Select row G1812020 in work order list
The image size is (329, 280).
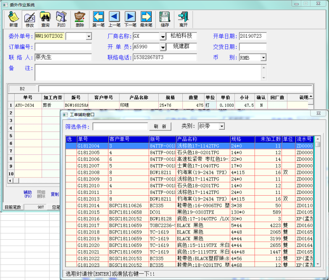190,245
